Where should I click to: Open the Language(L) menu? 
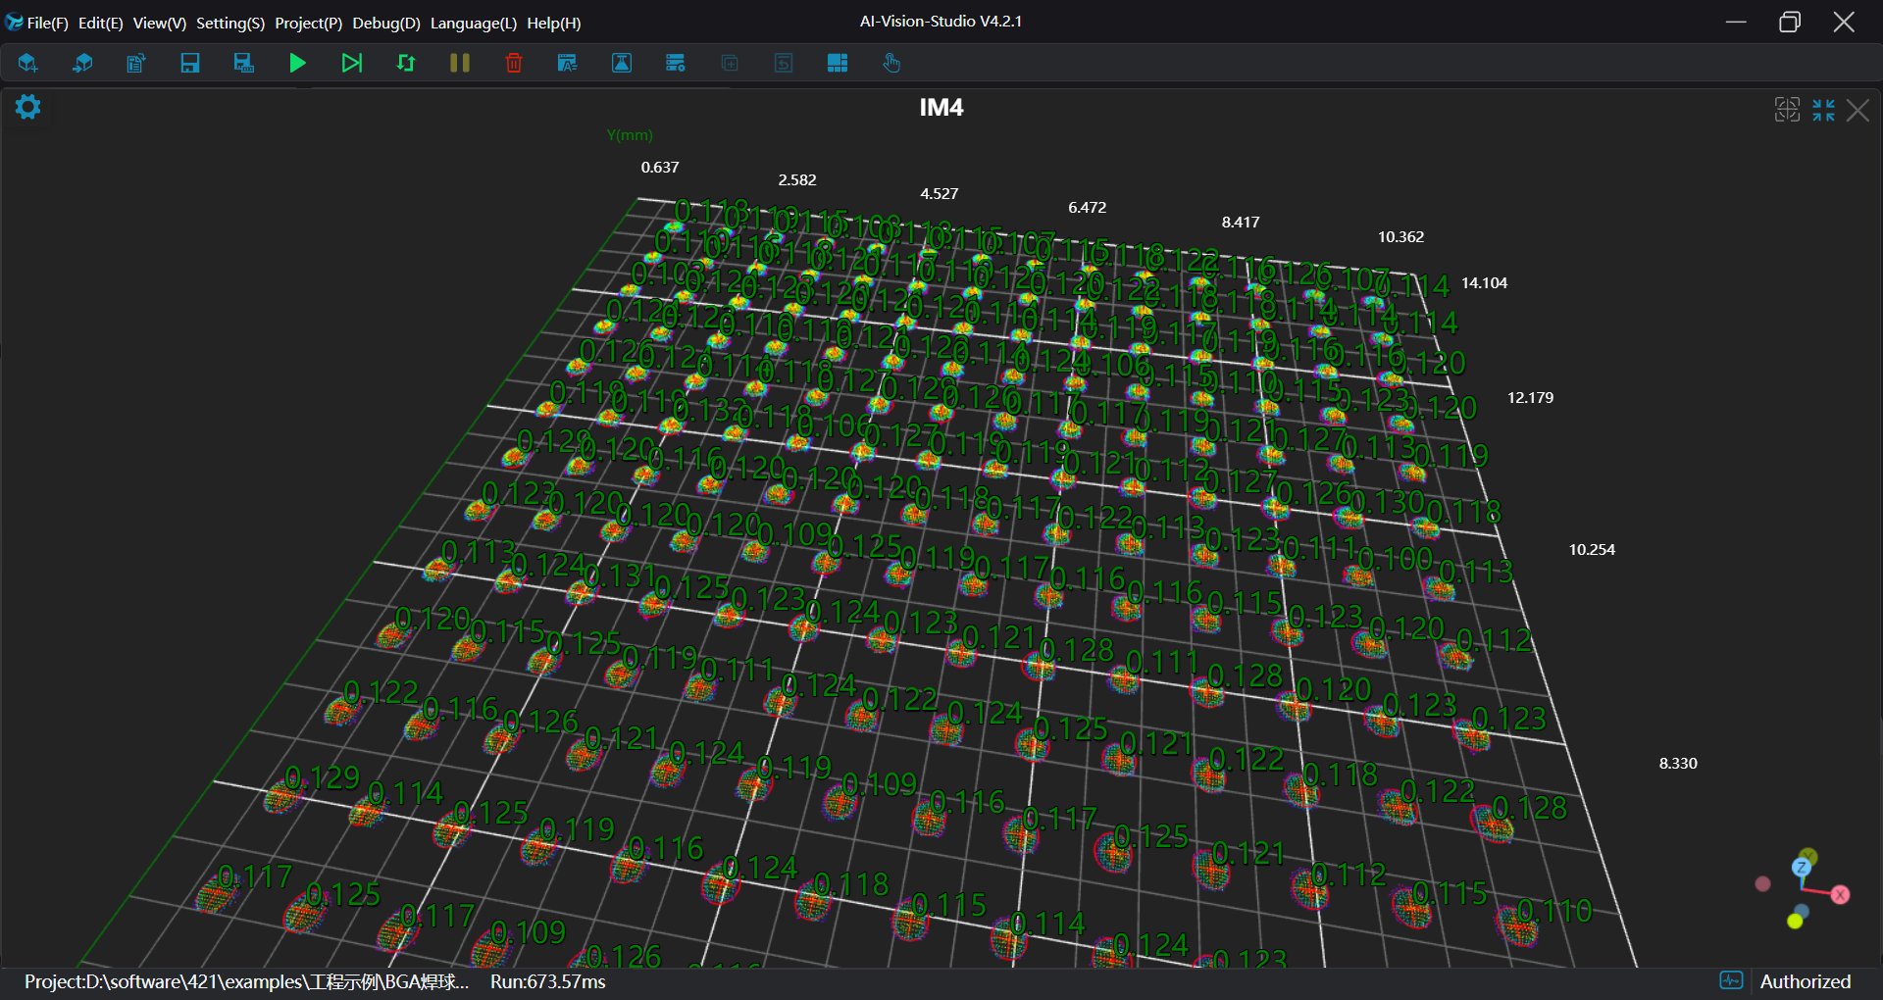pyautogui.click(x=473, y=23)
